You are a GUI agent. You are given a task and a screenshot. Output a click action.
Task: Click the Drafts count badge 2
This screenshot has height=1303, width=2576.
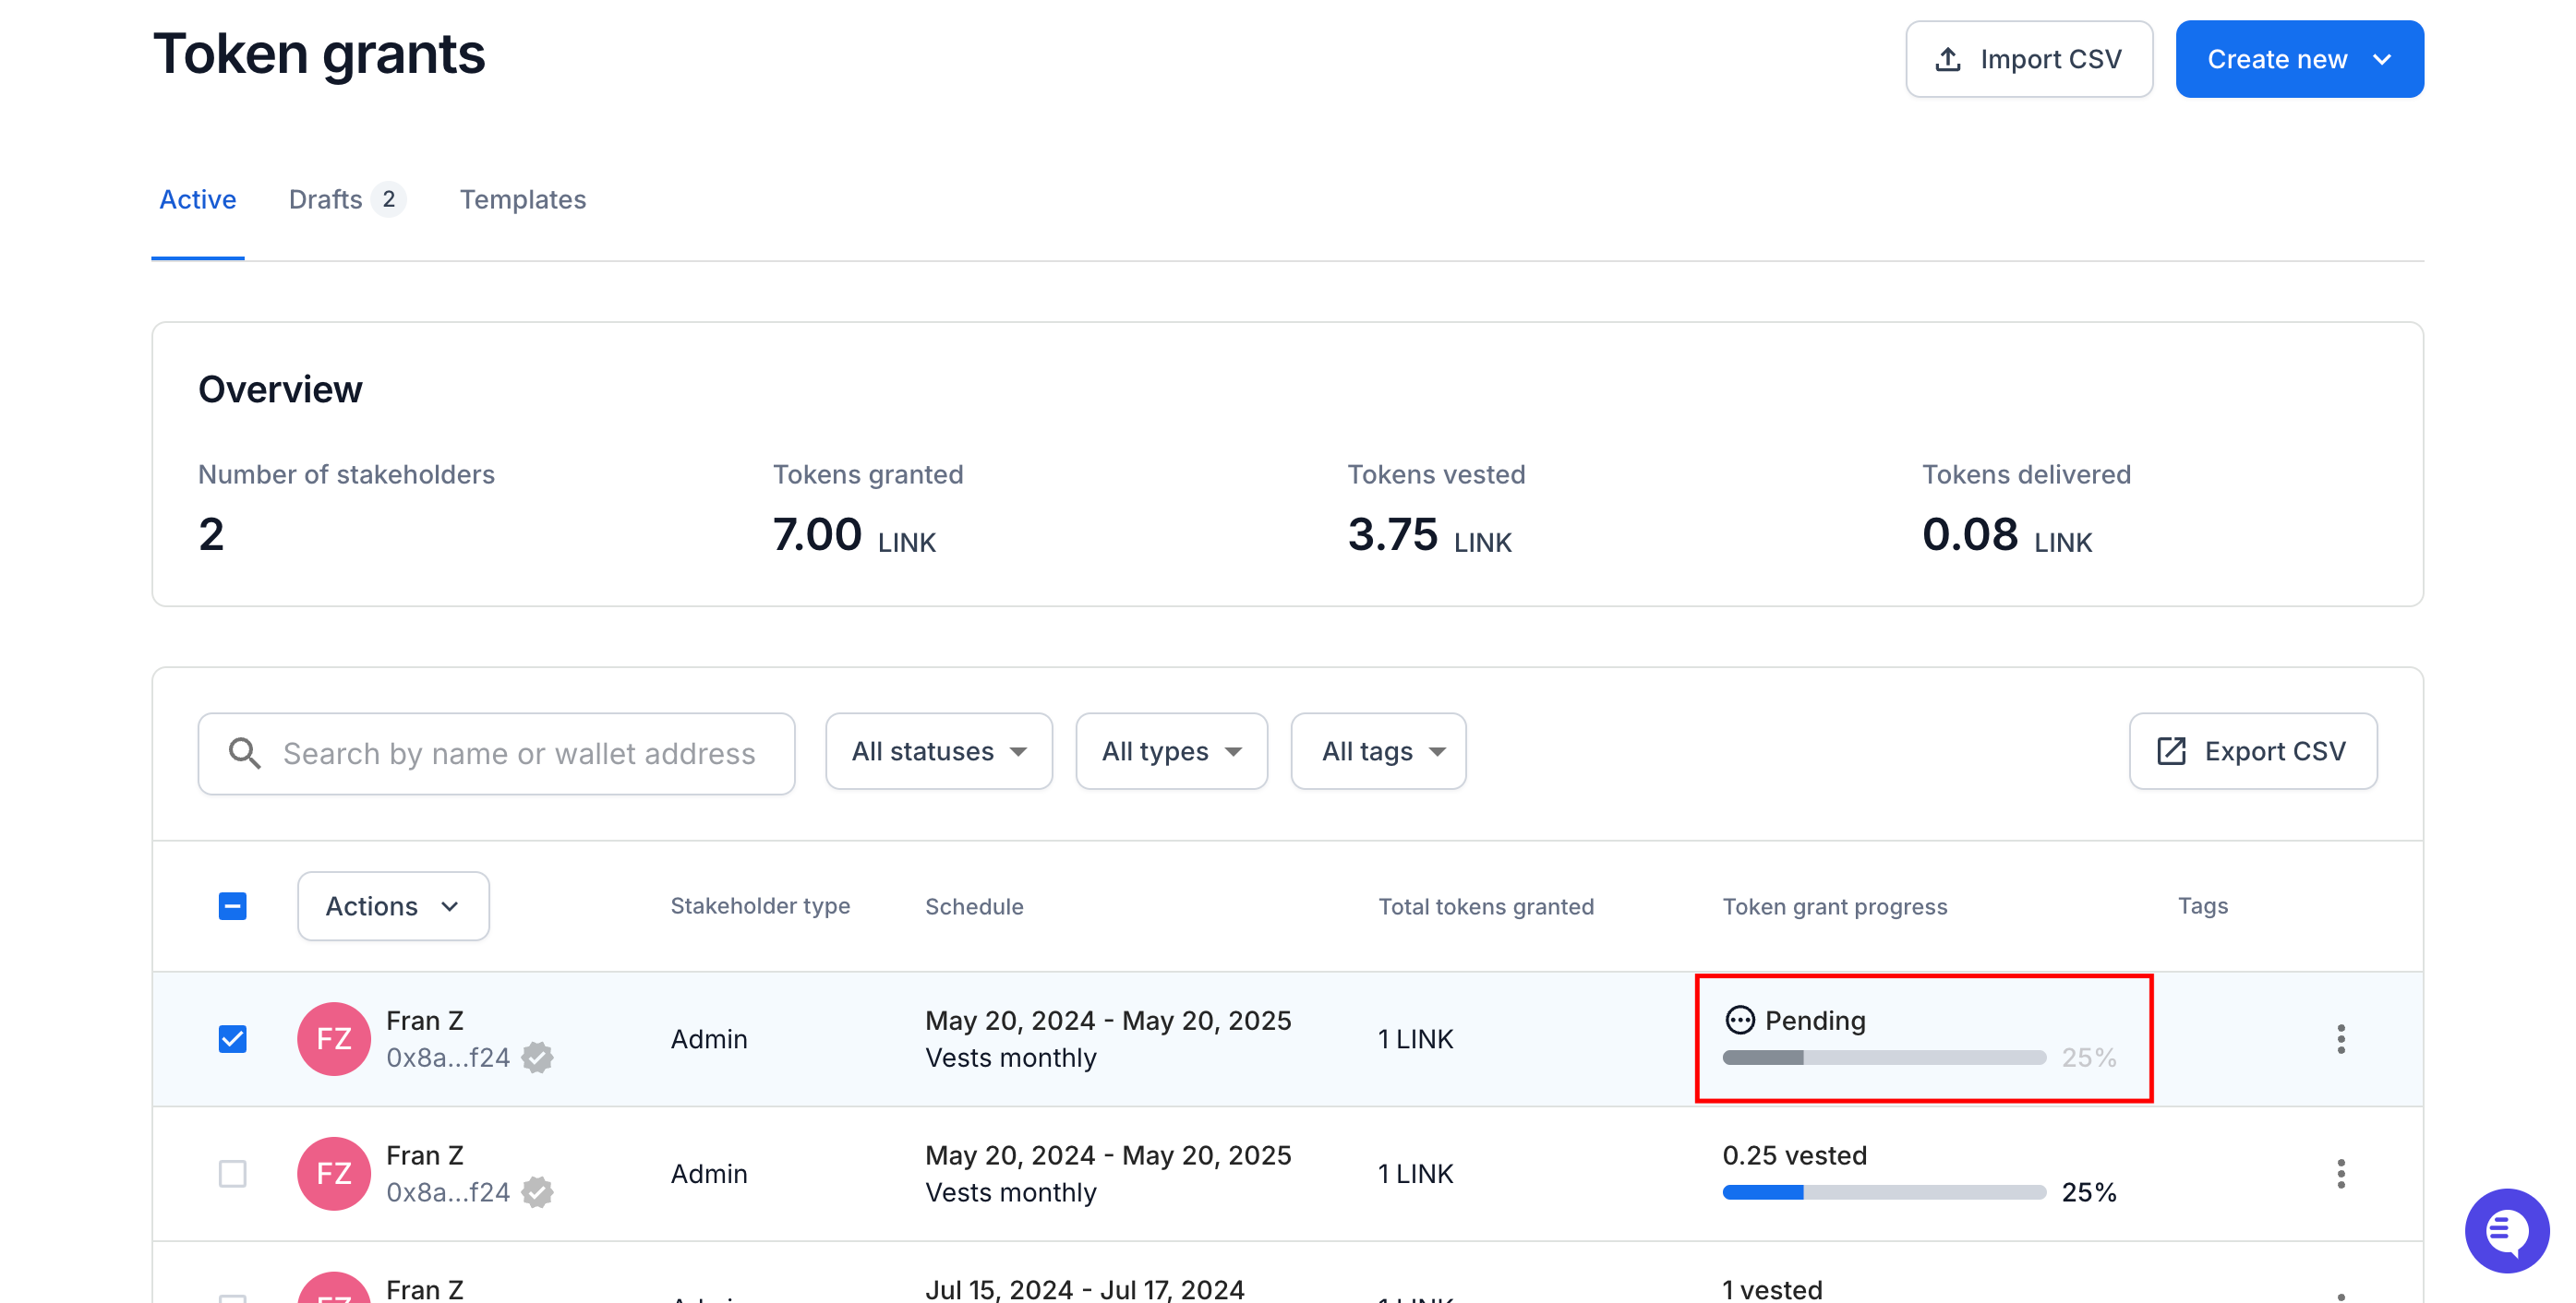click(x=388, y=200)
